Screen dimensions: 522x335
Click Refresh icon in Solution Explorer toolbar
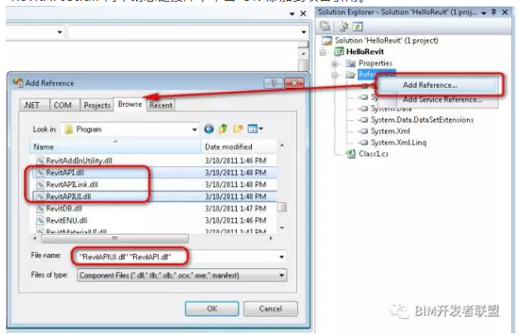357,26
